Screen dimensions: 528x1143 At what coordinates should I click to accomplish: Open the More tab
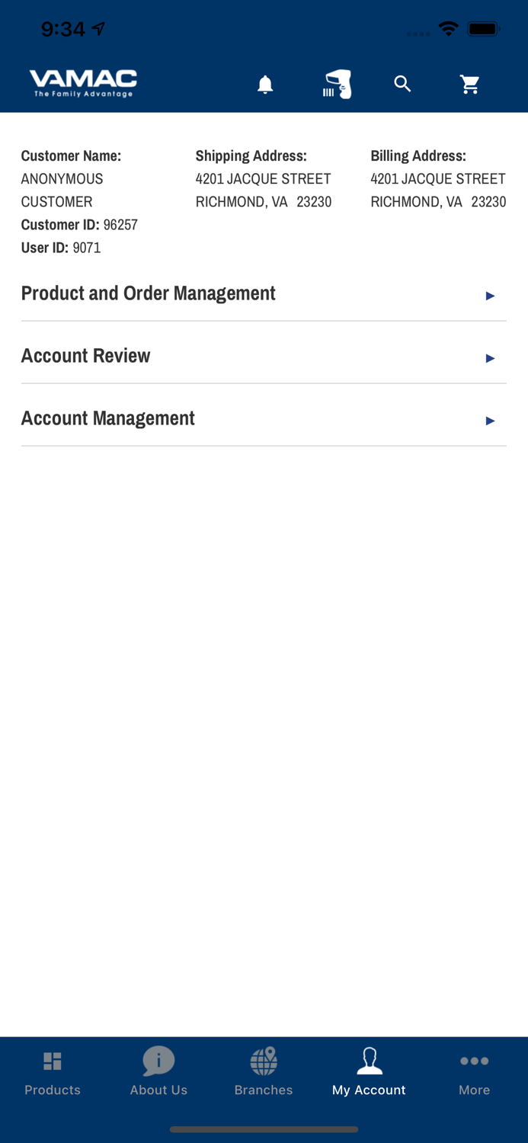click(474, 1073)
